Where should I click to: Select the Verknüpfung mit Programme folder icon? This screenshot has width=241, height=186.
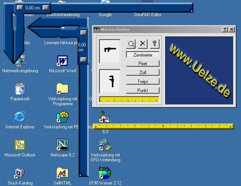(x=63, y=89)
